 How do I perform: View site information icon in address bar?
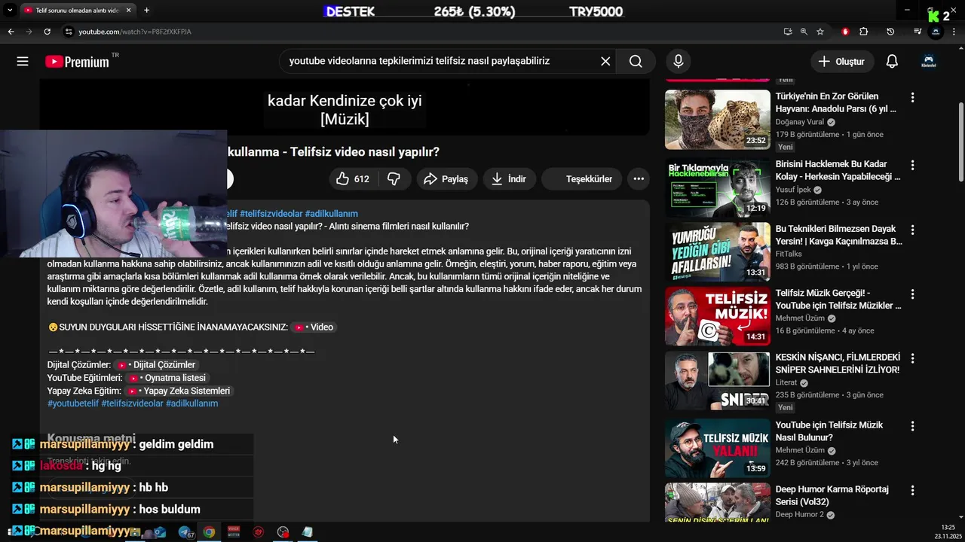coord(69,32)
